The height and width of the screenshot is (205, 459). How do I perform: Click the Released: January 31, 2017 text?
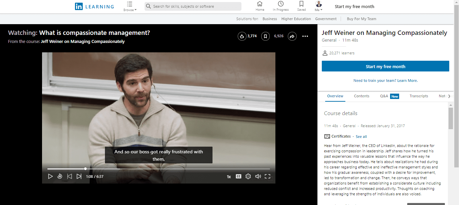pyautogui.click(x=383, y=126)
